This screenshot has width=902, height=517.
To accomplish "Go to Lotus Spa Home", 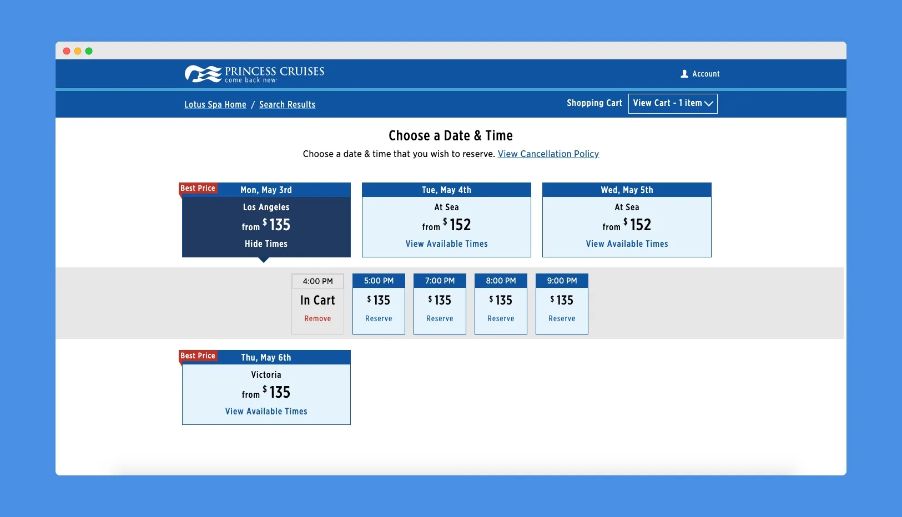I will click(215, 104).
